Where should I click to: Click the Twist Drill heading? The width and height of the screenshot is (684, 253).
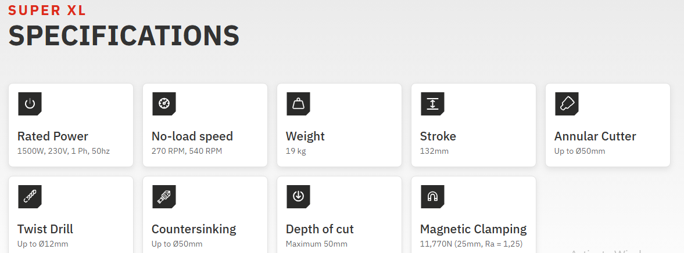coord(45,229)
